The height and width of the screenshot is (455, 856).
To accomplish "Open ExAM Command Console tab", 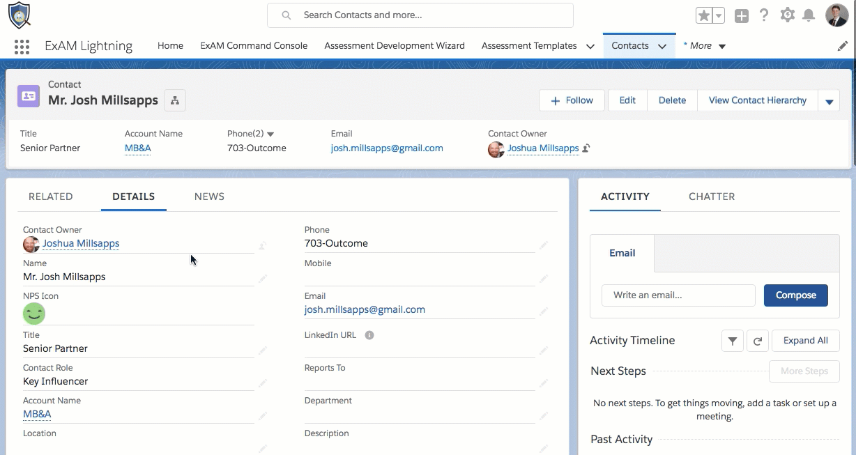I will point(254,46).
